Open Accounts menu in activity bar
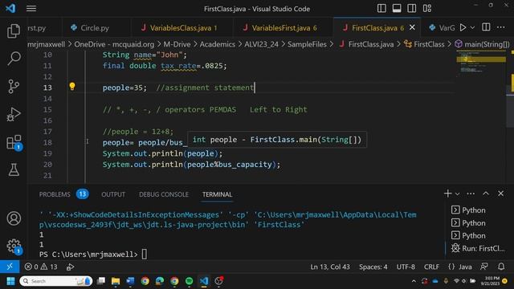Image resolution: width=514 pixels, height=289 pixels. pyautogui.click(x=14, y=218)
